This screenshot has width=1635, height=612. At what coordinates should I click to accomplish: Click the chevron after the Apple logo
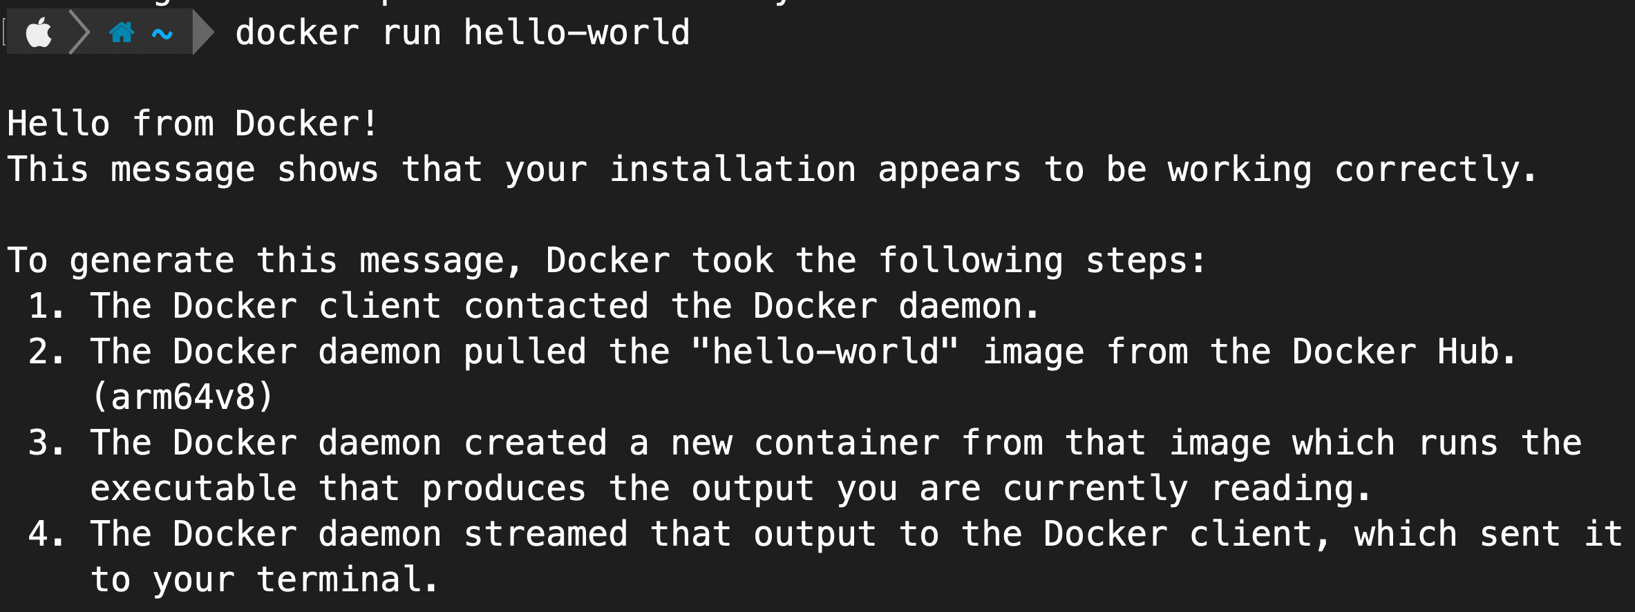(x=80, y=32)
